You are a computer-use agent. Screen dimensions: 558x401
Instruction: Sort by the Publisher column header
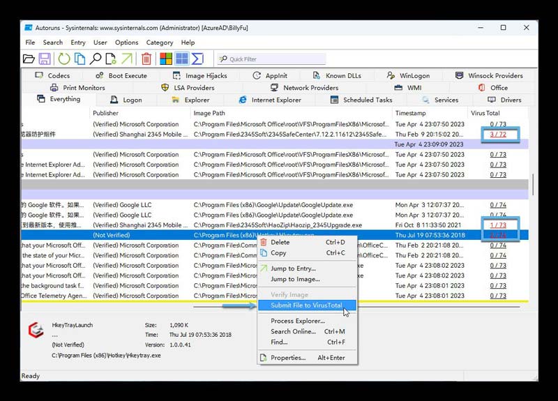click(x=140, y=113)
